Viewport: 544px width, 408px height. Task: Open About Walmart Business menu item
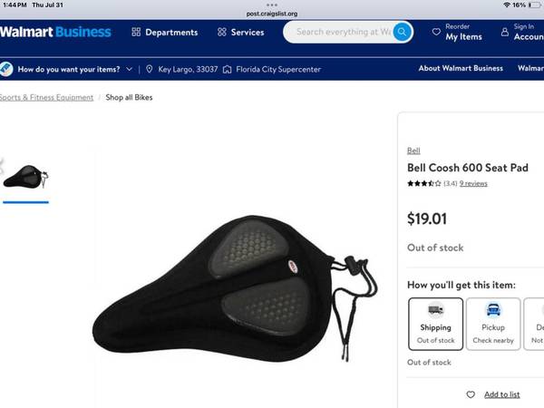click(x=461, y=68)
